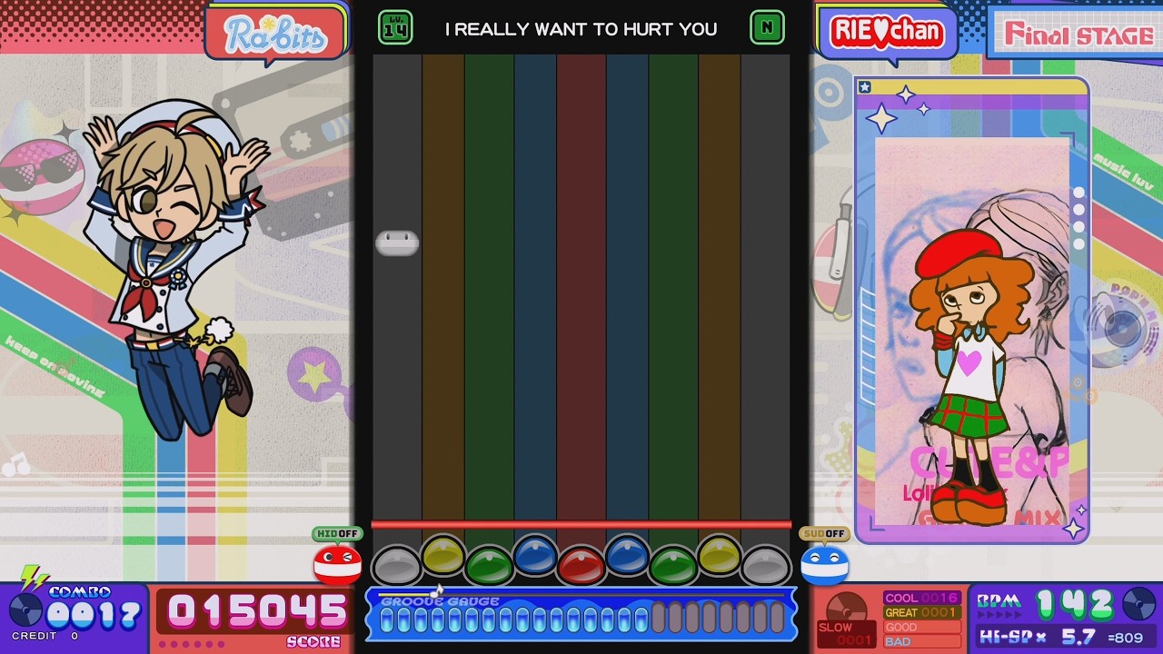Viewport: 1163px width, 654px height.
Task: Click the Final STAGE banner
Action: [x=1078, y=35]
